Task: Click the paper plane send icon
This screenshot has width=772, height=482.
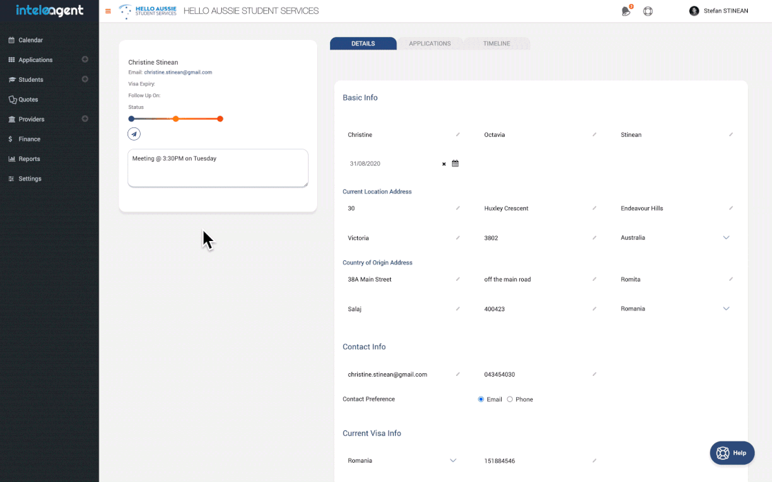Action: click(134, 134)
